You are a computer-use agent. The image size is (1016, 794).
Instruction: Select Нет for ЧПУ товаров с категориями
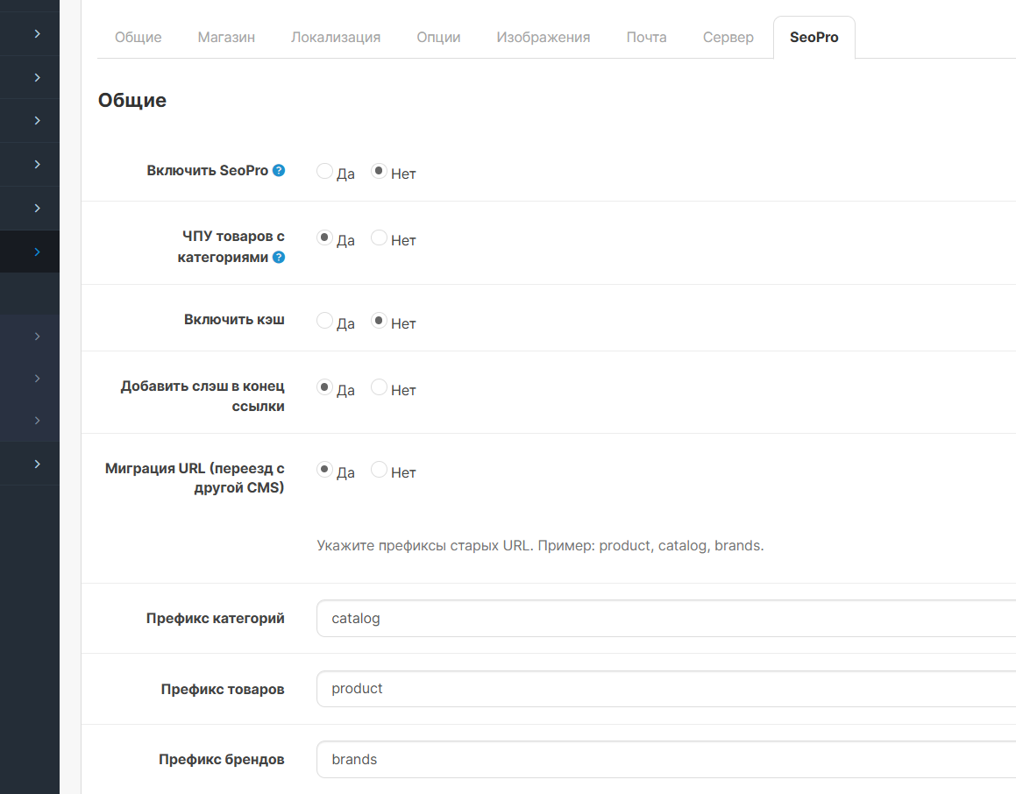click(380, 238)
